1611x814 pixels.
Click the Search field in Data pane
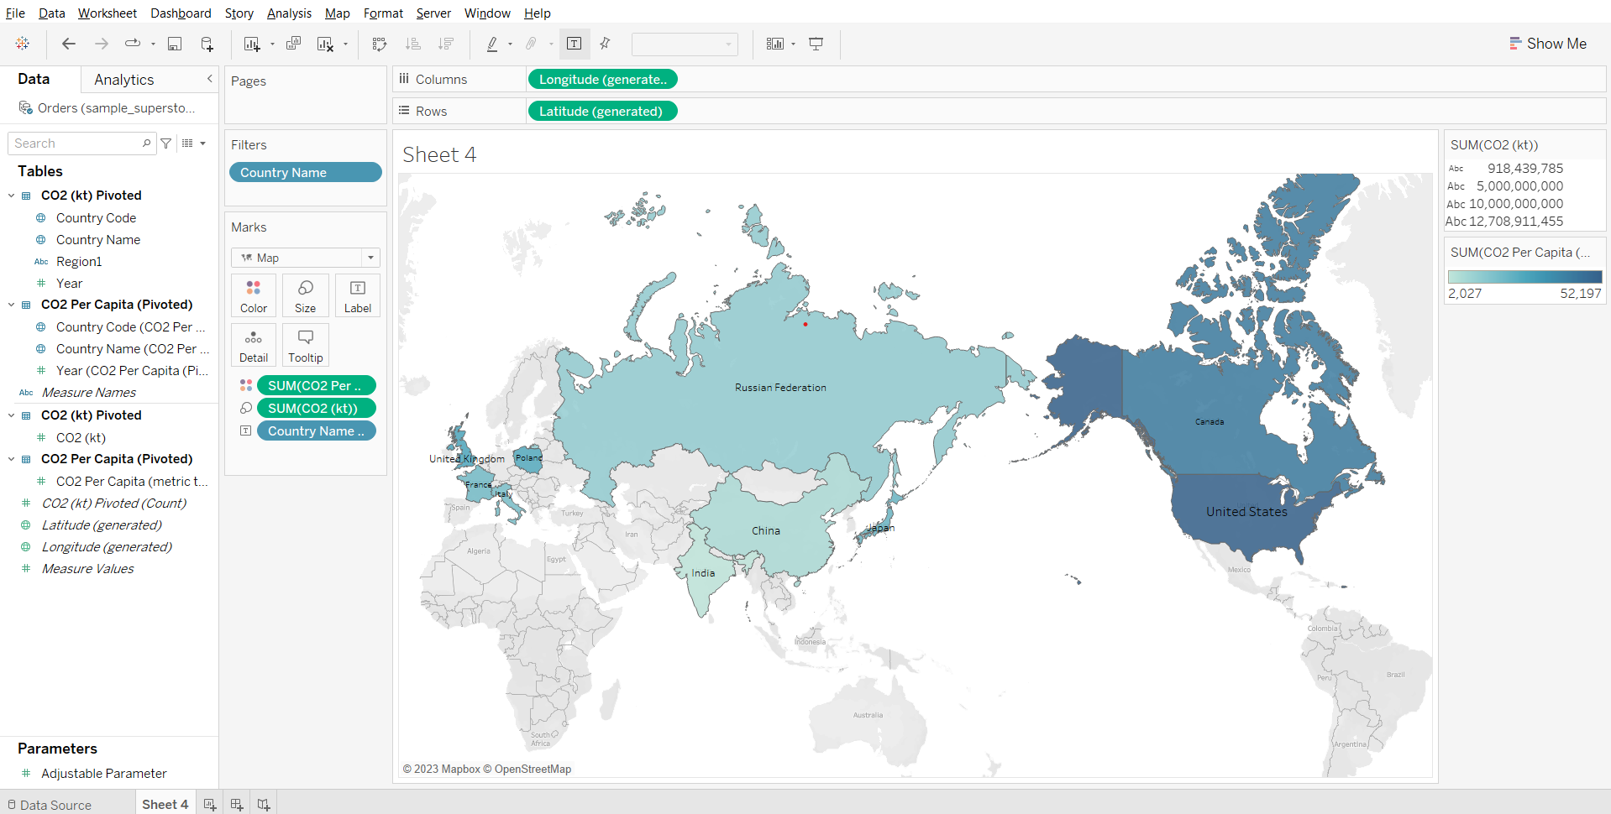click(x=76, y=143)
